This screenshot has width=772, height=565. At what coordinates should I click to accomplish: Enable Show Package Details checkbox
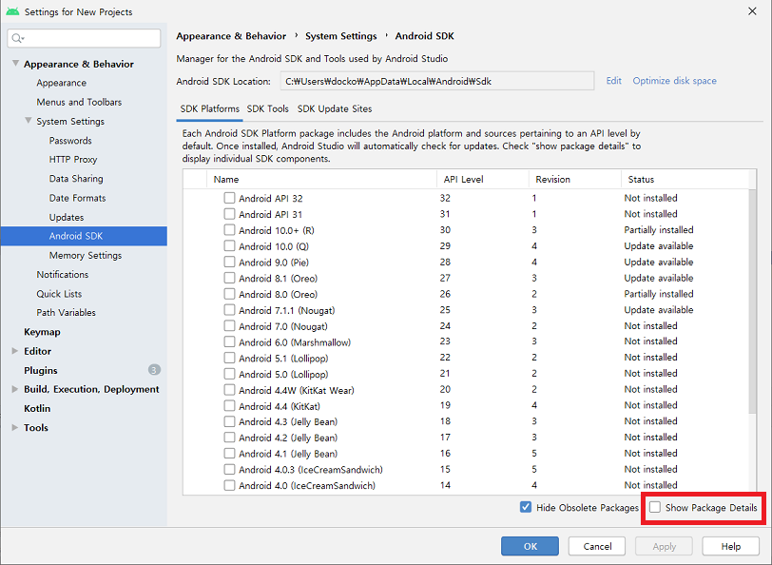[655, 507]
